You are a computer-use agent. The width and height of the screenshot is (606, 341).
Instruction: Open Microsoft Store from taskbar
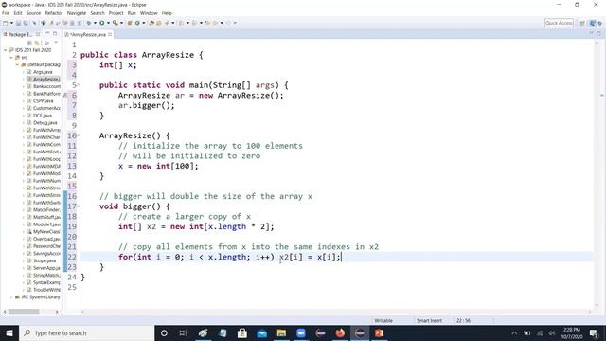[242, 332]
